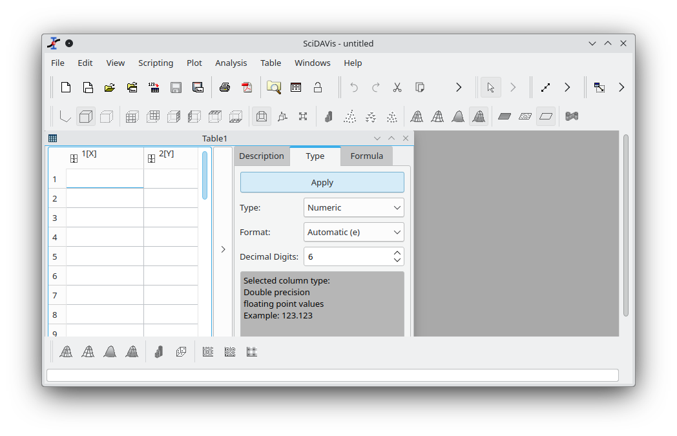Click the table's vertical scrollbar

pyautogui.click(x=205, y=175)
